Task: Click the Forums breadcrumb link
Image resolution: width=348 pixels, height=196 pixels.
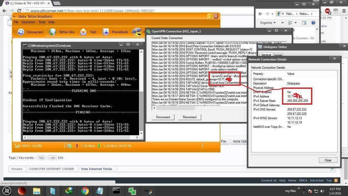Action: [17, 169]
